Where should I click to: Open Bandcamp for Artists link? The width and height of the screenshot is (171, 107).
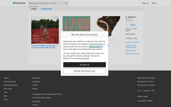[x=146, y=78]
